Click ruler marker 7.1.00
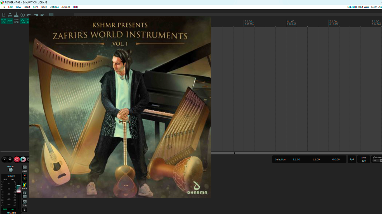The height and width of the screenshot is (214, 382). click(x=333, y=21)
